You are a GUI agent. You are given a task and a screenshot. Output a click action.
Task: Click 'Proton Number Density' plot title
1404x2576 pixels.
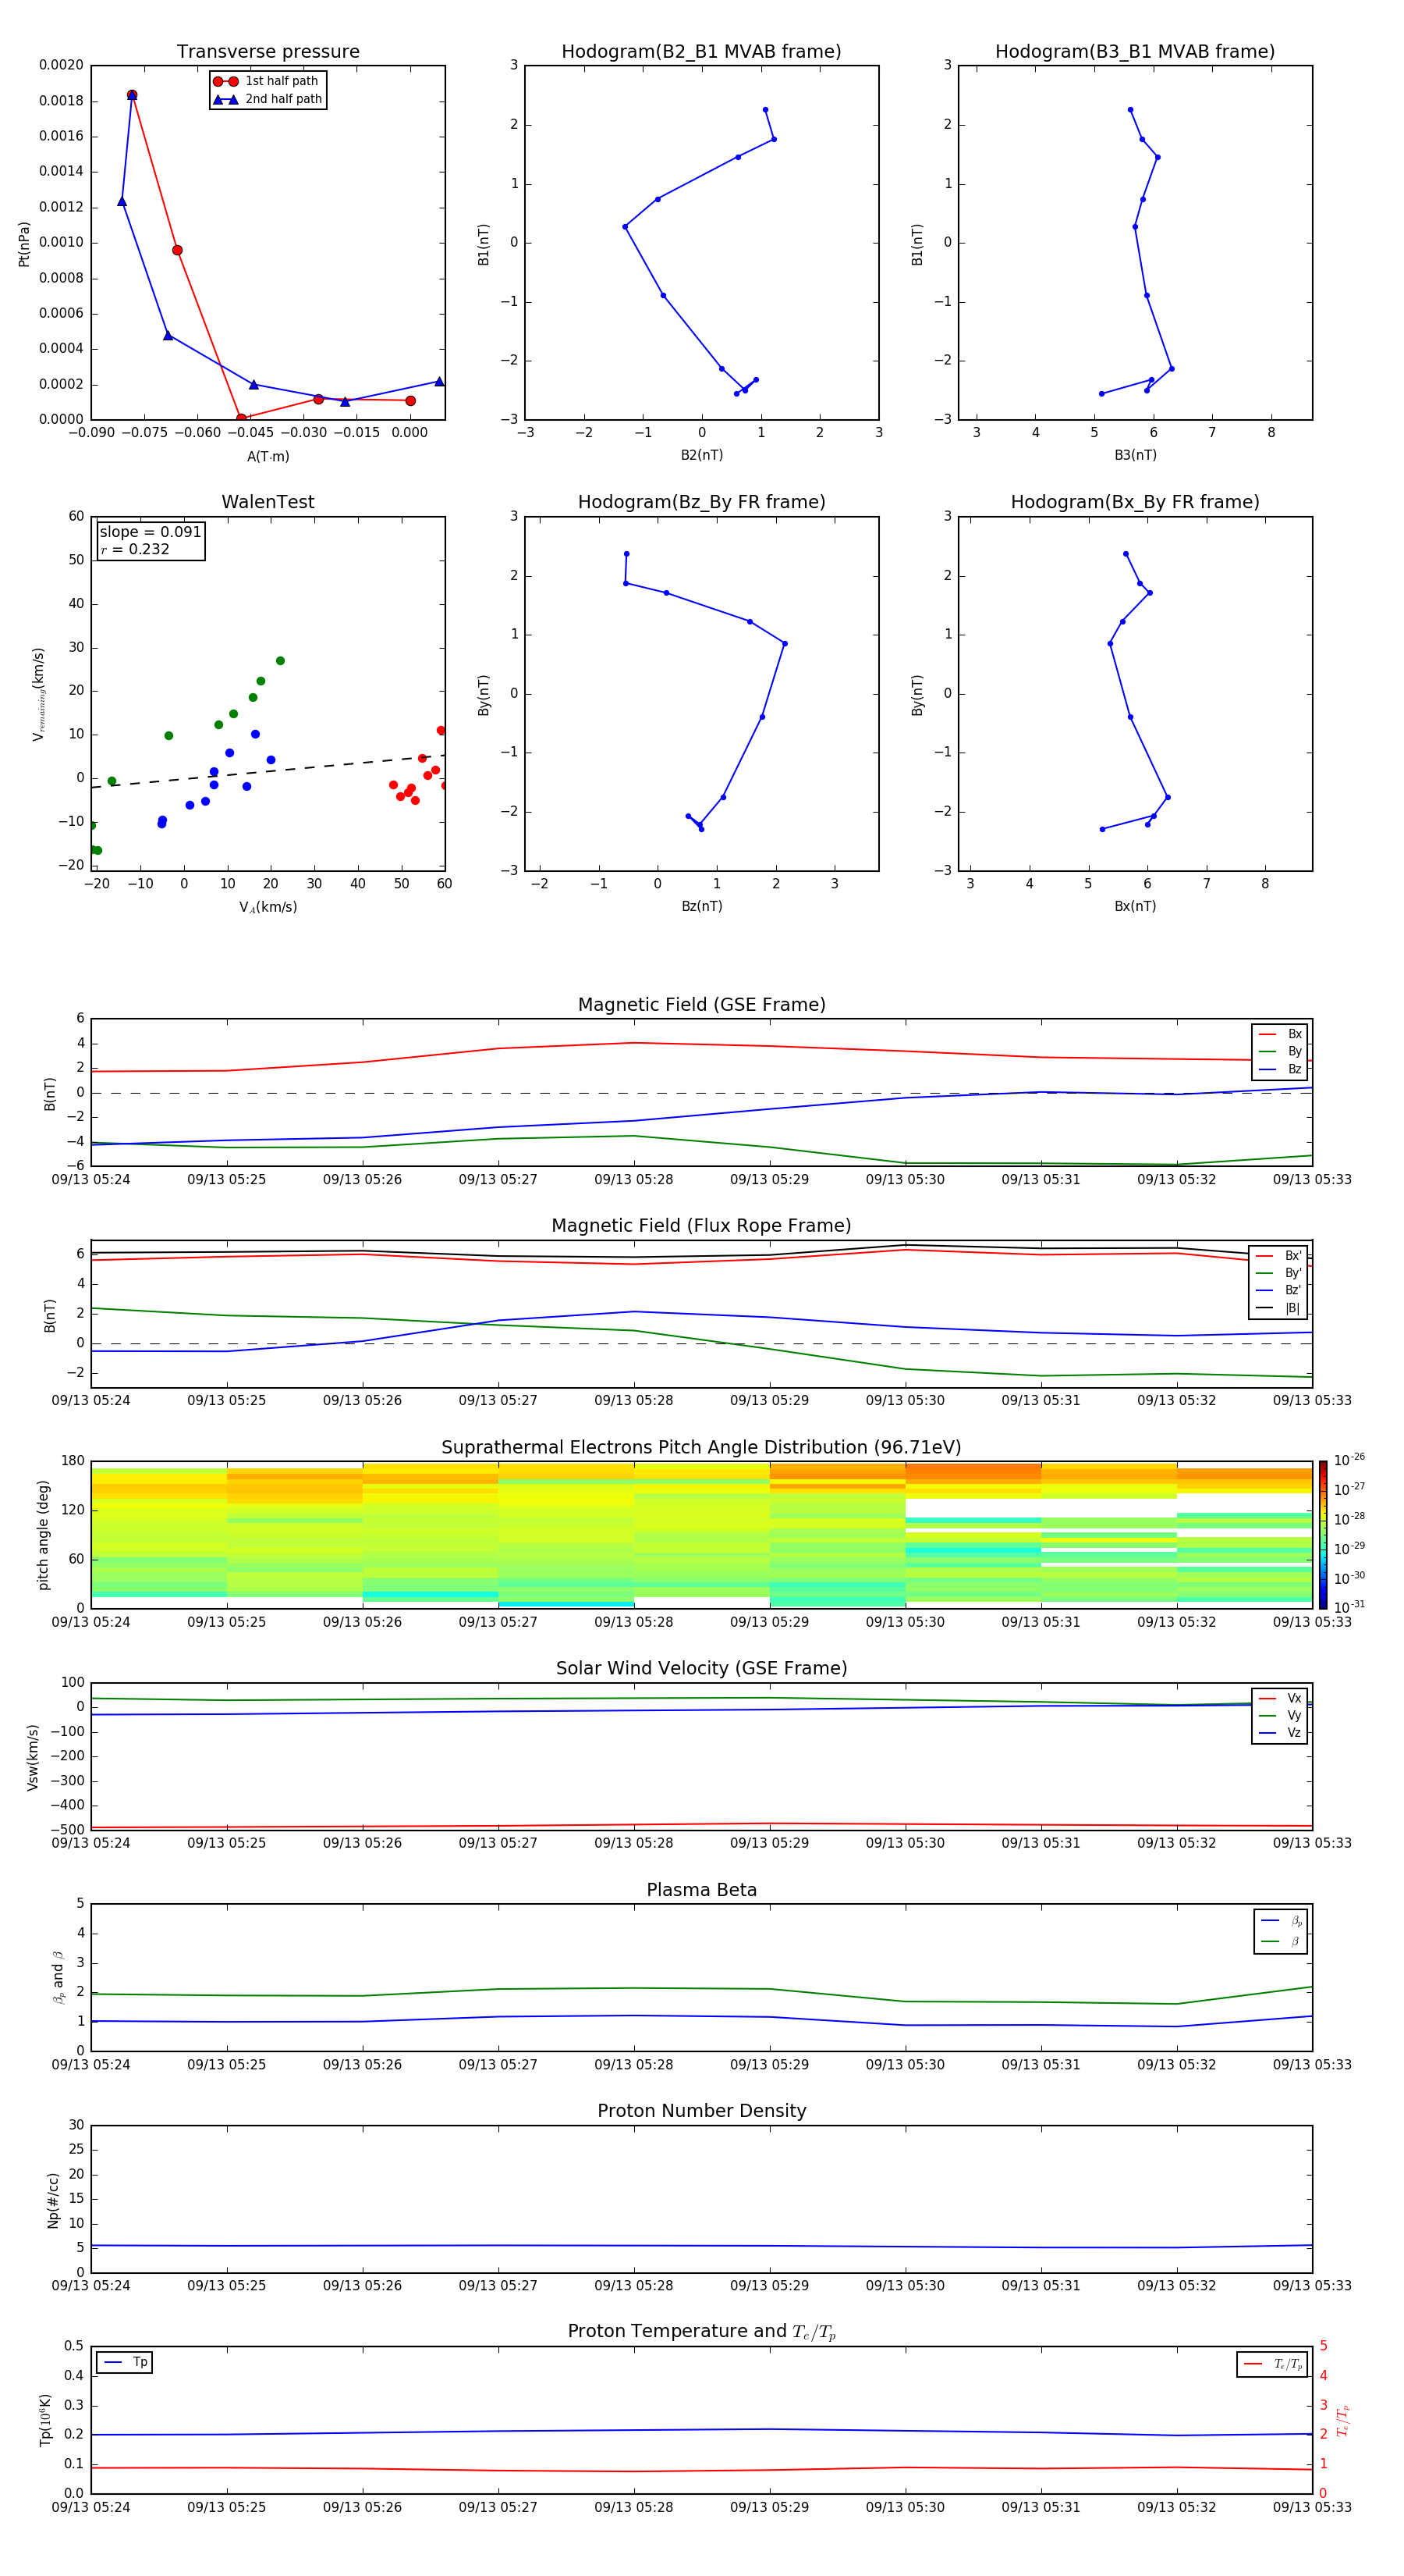701,2111
